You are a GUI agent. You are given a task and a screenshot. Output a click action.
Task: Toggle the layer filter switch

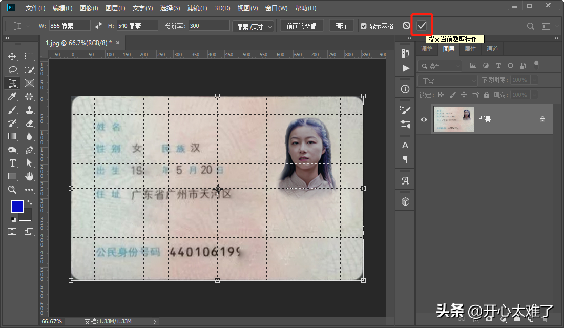[536, 65]
